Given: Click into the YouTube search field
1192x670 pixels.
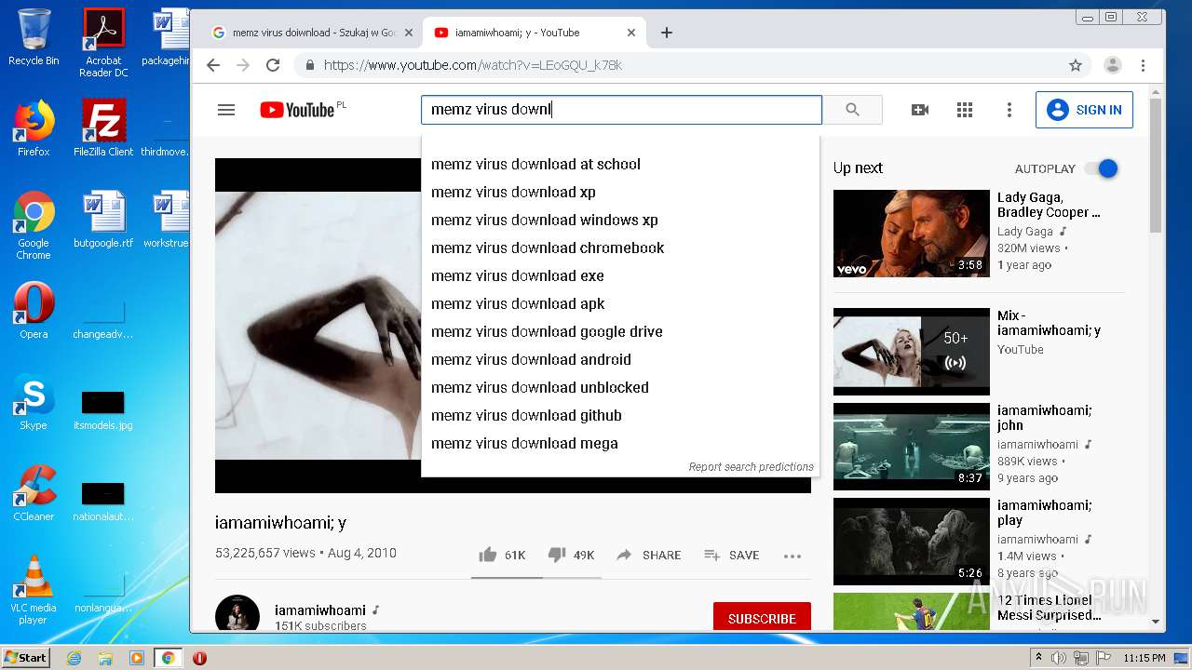Looking at the screenshot, I should 621,110.
